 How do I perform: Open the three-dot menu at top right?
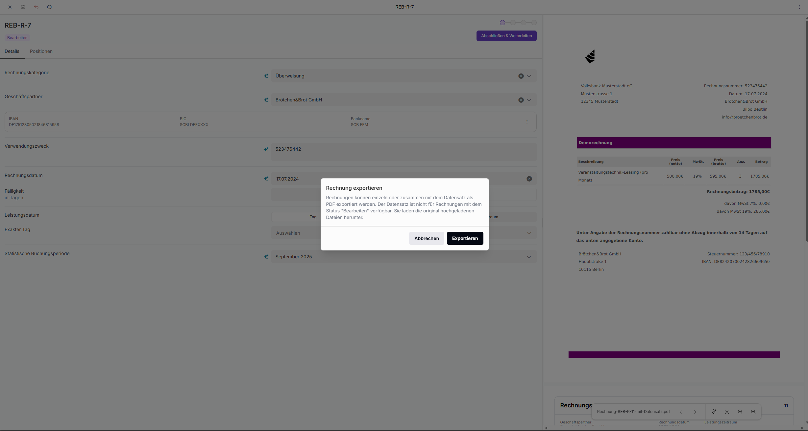tap(799, 7)
